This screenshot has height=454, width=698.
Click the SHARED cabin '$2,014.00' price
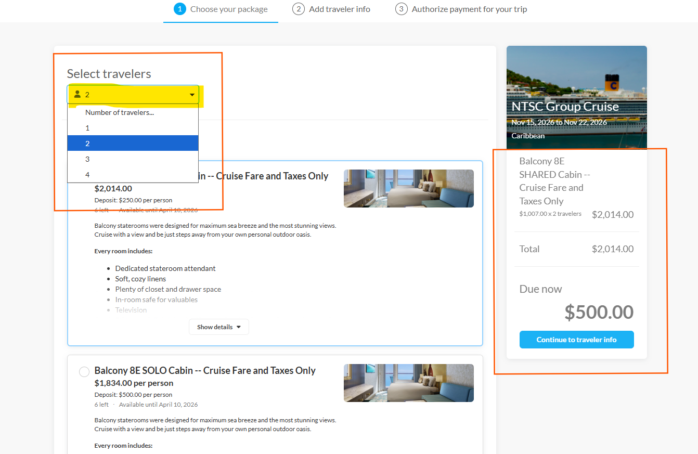point(113,189)
